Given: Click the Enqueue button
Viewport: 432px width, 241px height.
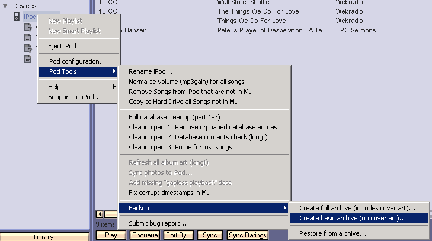Looking at the screenshot, I should (x=145, y=235).
